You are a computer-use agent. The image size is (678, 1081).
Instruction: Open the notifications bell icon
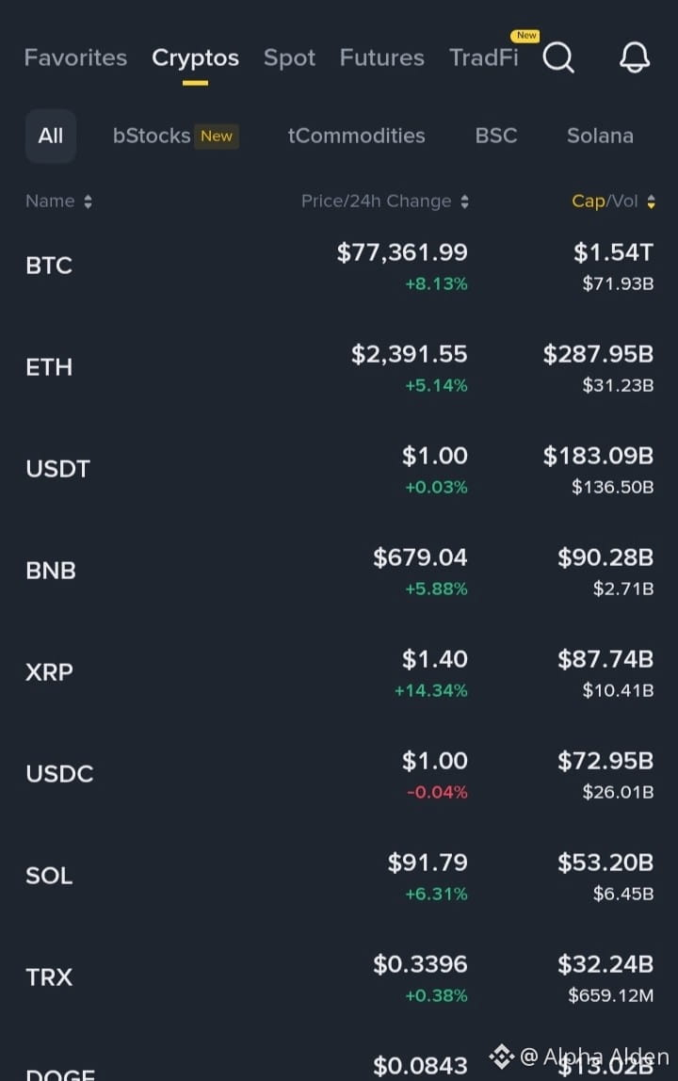click(x=635, y=57)
